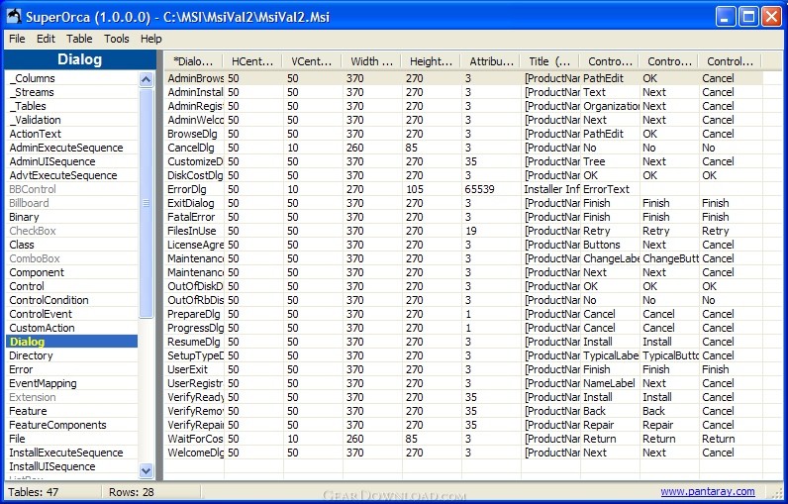Select the ErrorDlg row name cell
This screenshot has width=788, height=504.
click(x=194, y=189)
